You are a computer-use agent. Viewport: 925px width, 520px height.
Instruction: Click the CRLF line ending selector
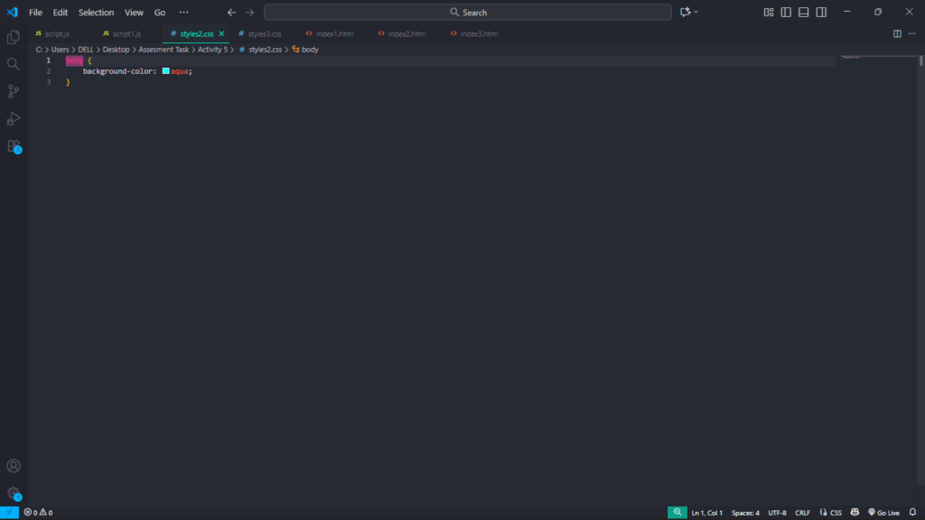(x=802, y=513)
